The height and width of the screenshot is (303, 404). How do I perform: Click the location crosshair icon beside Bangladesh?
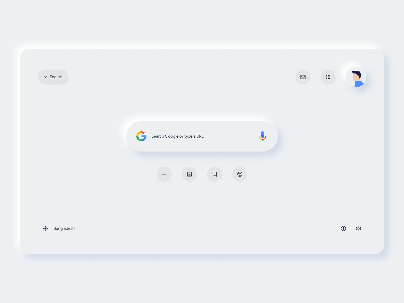45,229
